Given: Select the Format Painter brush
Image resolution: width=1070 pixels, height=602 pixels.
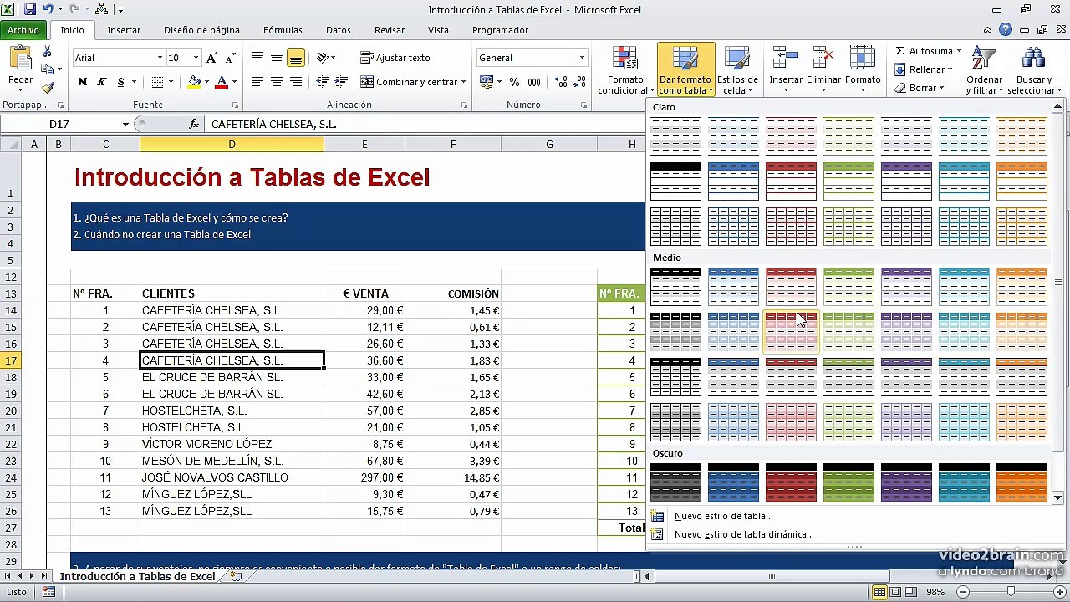Looking at the screenshot, I should point(48,88).
